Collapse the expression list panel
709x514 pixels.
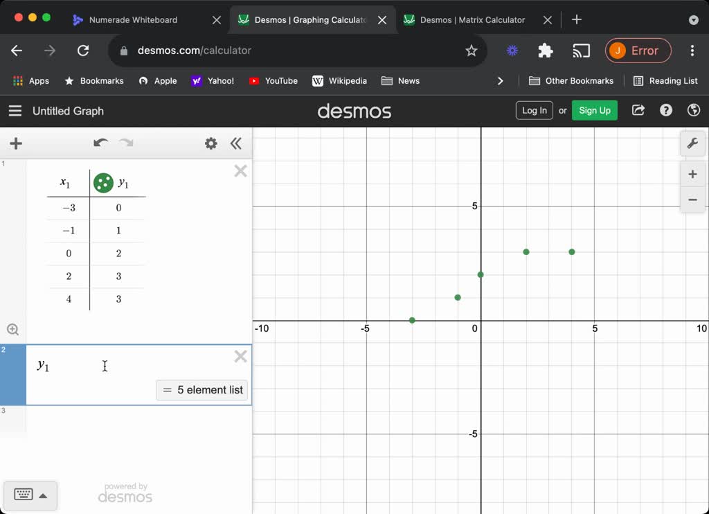[x=236, y=143]
